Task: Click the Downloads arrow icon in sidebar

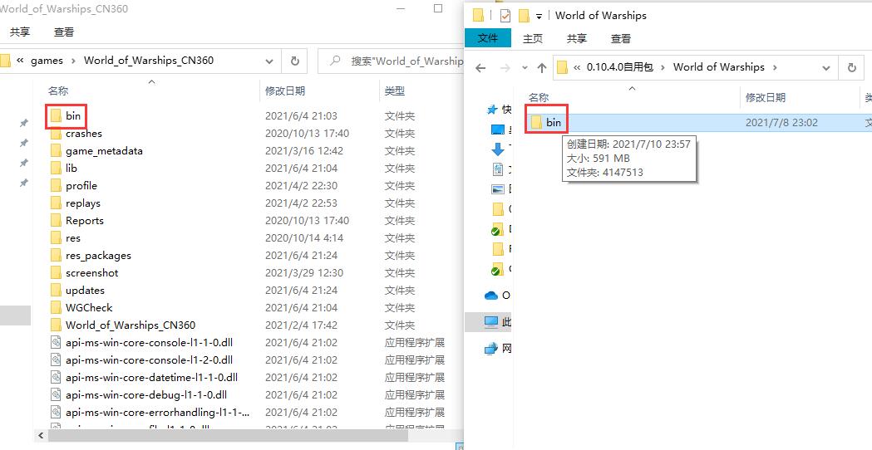Action: (x=497, y=149)
